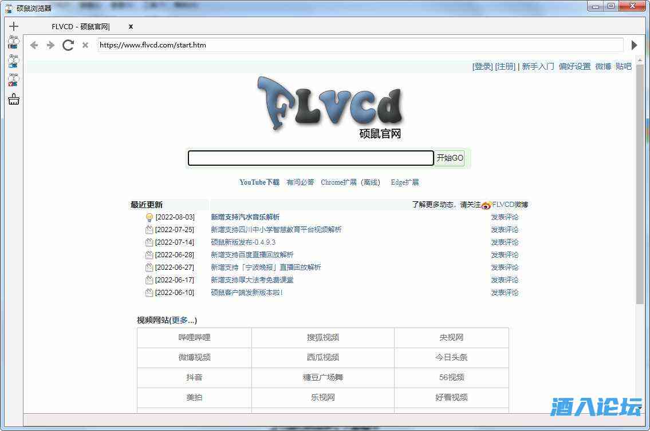Click the forward navigation arrow
650x431 pixels.
pyautogui.click(x=50, y=45)
